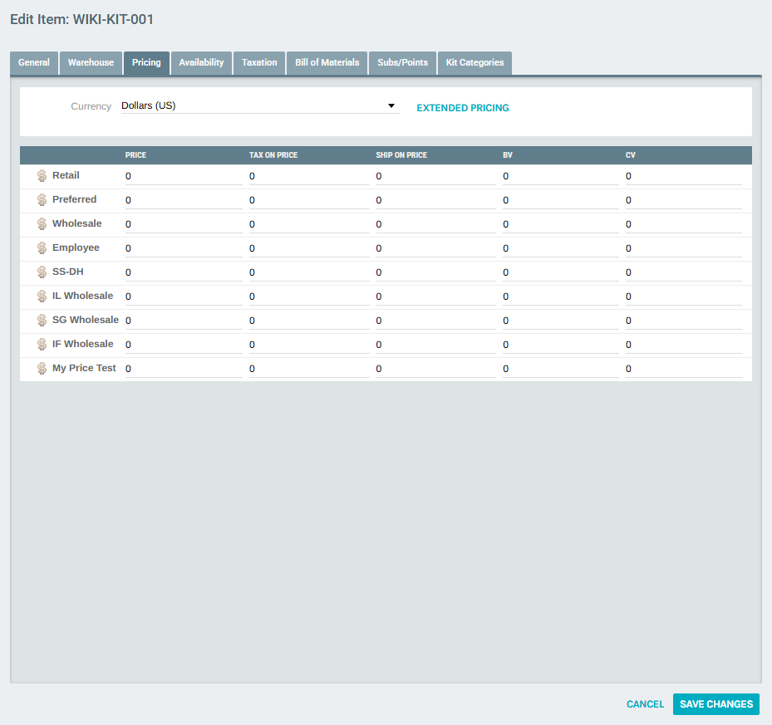Click the dollar icon beside SS-DH
Viewport: 772px width, 725px height.
[42, 272]
